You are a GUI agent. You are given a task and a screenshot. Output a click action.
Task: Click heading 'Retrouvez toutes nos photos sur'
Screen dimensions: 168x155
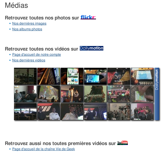[42, 18]
